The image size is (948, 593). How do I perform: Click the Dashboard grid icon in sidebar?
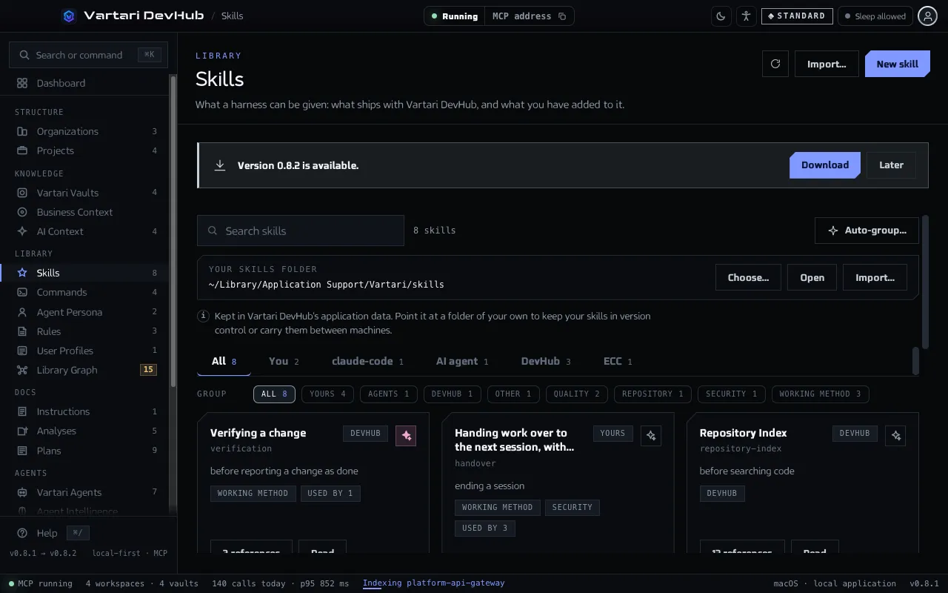22,83
